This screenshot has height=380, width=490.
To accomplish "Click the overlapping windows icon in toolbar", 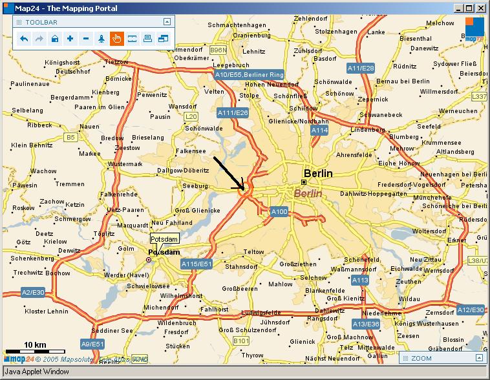I will pyautogui.click(x=163, y=39).
